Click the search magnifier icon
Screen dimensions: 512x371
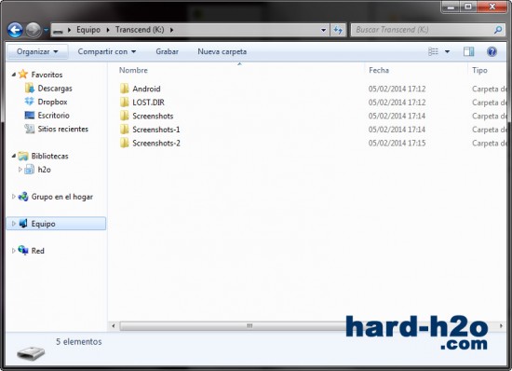click(498, 30)
